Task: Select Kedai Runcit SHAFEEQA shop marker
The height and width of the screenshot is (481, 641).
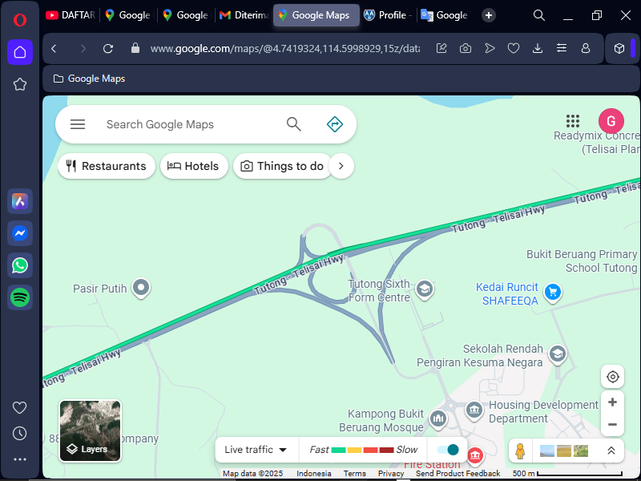Action: click(553, 293)
